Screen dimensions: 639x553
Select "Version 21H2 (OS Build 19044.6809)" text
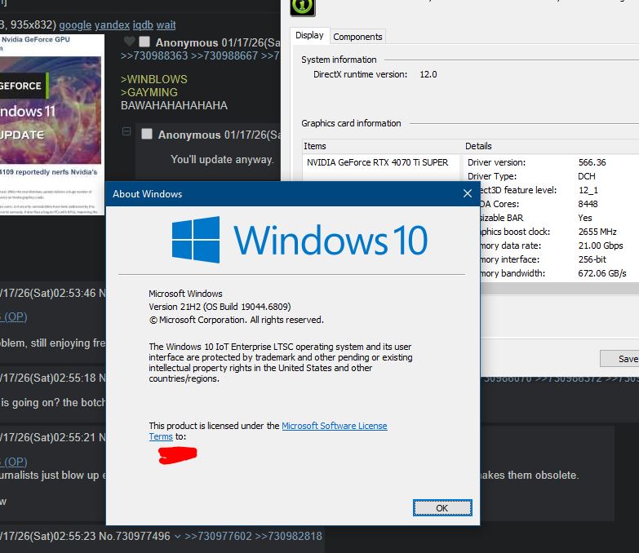click(220, 307)
